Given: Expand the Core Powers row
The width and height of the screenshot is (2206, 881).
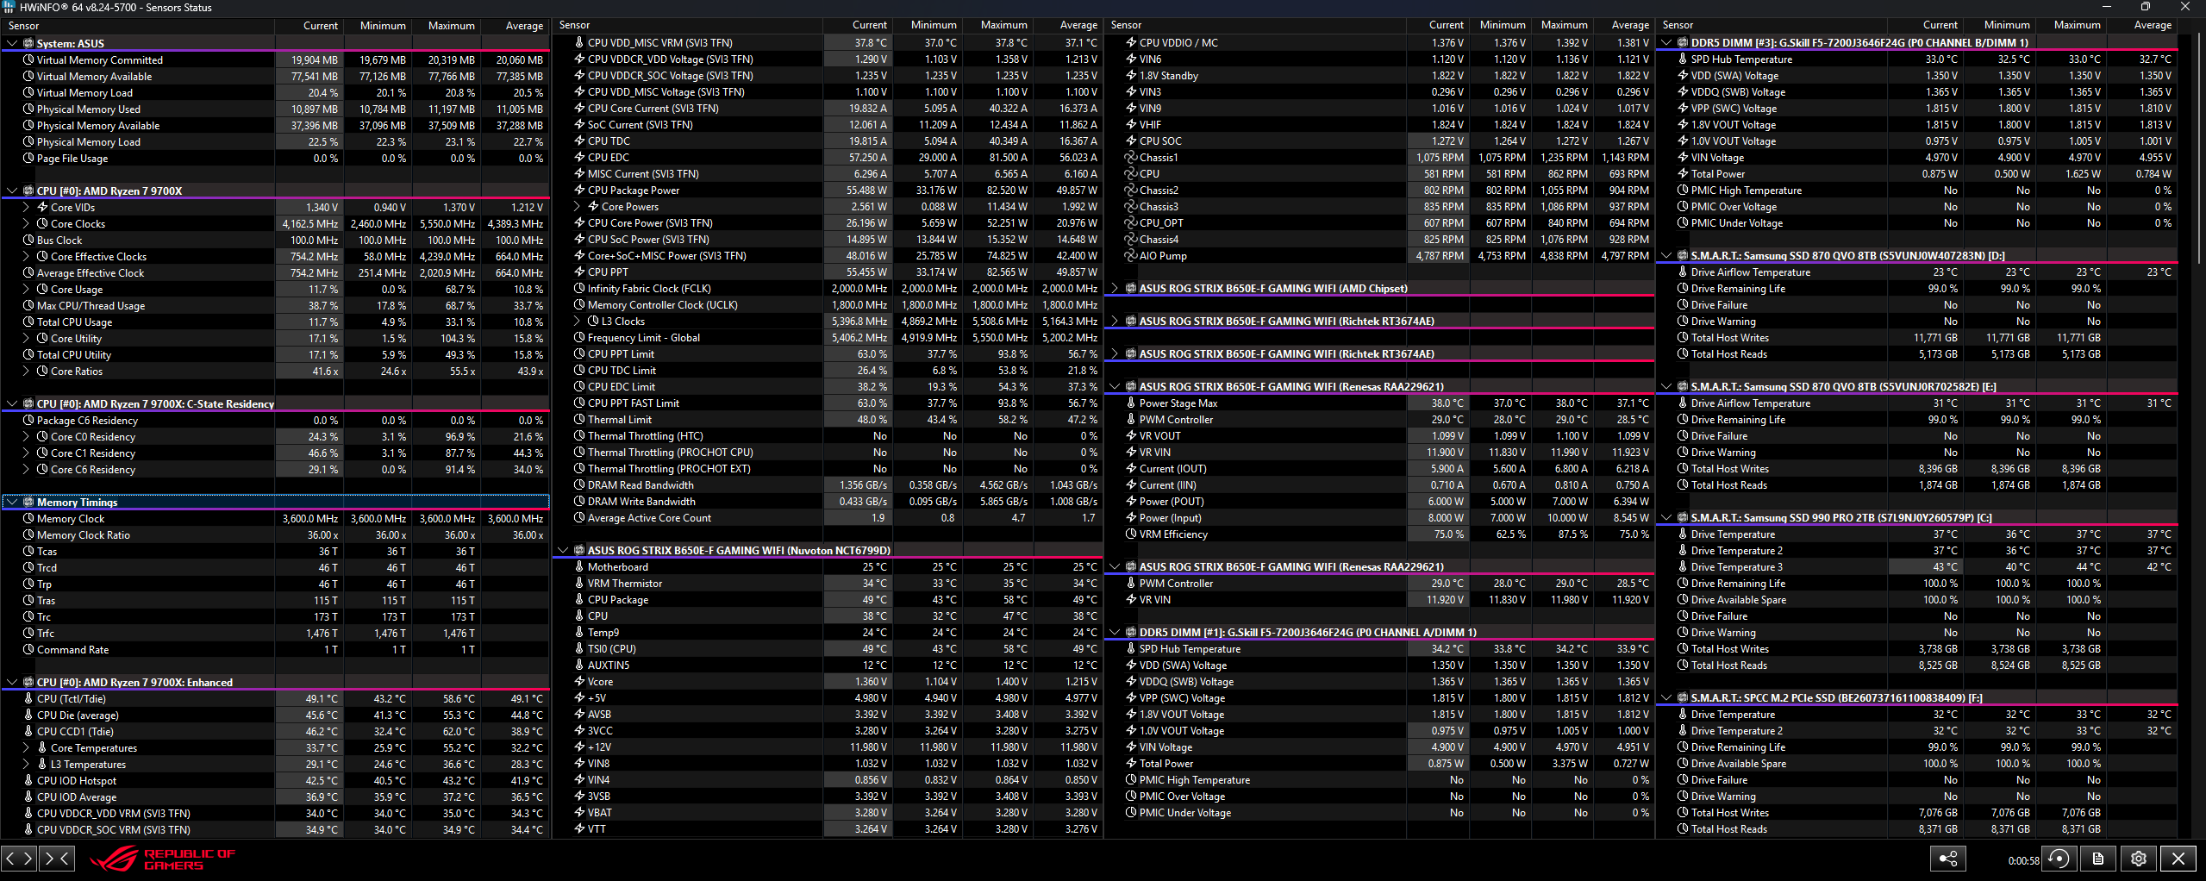Looking at the screenshot, I should point(577,207).
